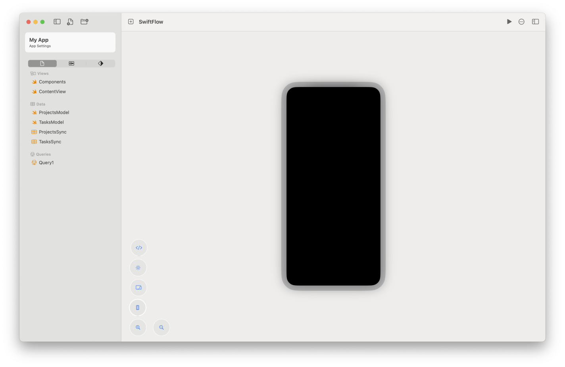Click the plus icon beside SwiftFlow
The image size is (565, 367).
pos(131,22)
